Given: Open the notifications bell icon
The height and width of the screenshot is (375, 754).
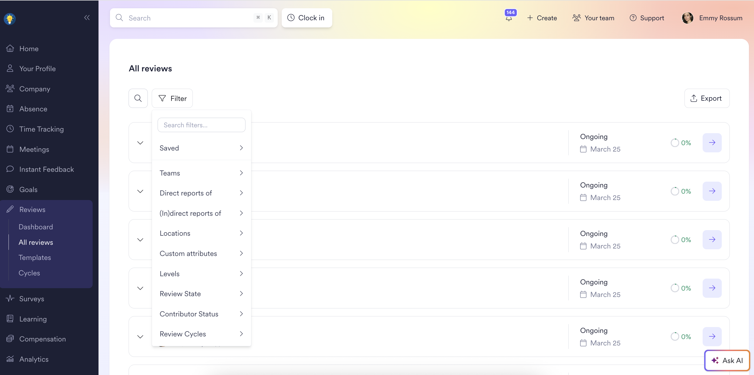Looking at the screenshot, I should pos(509,18).
